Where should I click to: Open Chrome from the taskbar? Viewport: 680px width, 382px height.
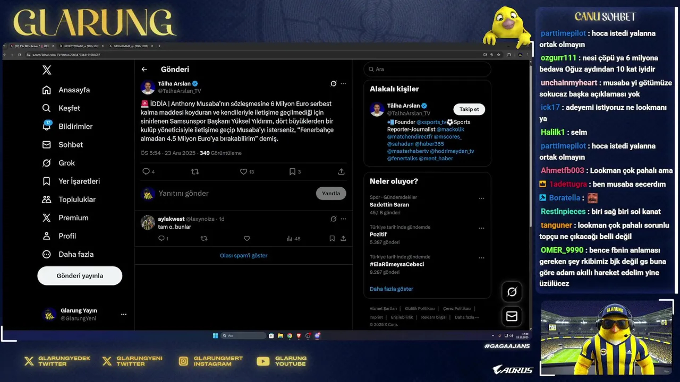tap(290, 336)
